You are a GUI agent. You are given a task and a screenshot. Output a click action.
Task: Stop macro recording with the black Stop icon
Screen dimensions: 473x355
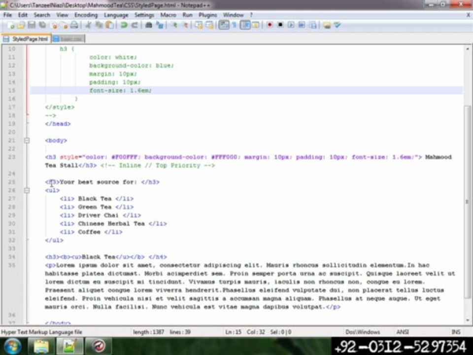tap(280, 25)
